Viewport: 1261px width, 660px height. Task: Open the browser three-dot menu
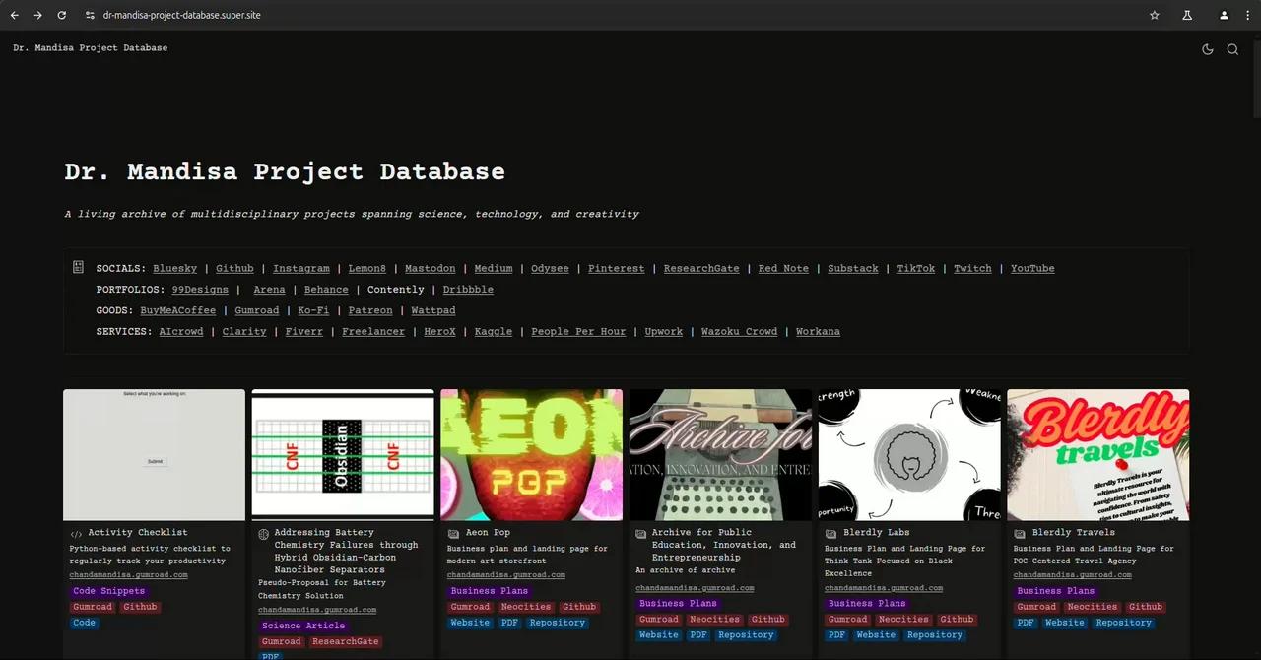[x=1247, y=15]
